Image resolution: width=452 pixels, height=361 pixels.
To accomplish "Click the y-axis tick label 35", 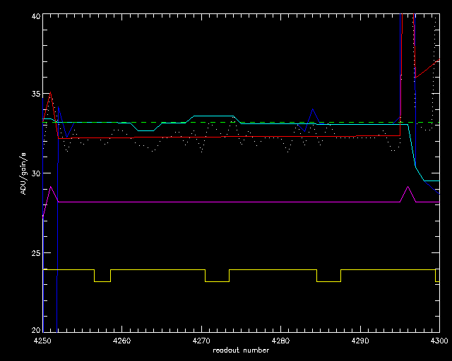I will coord(36,94).
